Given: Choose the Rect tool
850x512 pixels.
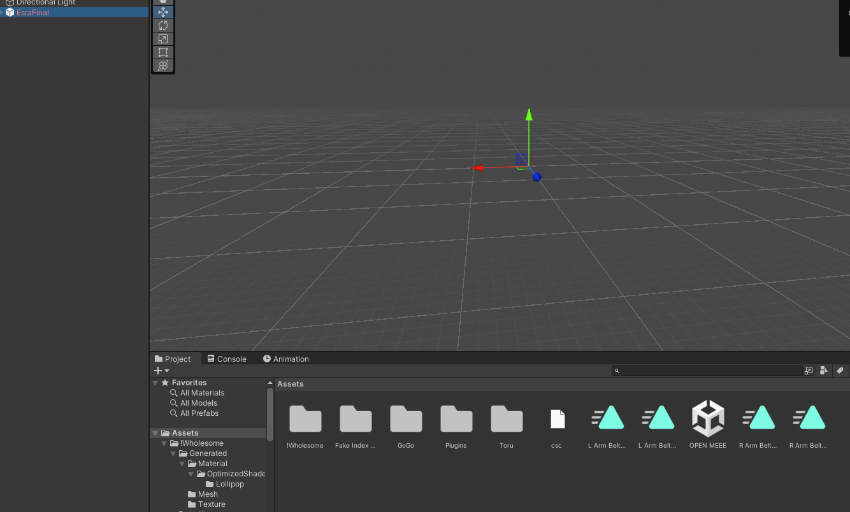Looking at the screenshot, I should 163,52.
